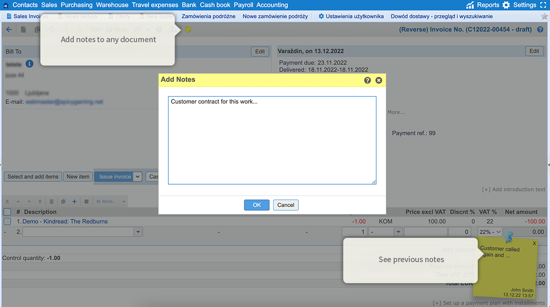Viewport: 550px width, 307px height.
Task: Click the OK button in Add Notes dialog
Action: [257, 205]
